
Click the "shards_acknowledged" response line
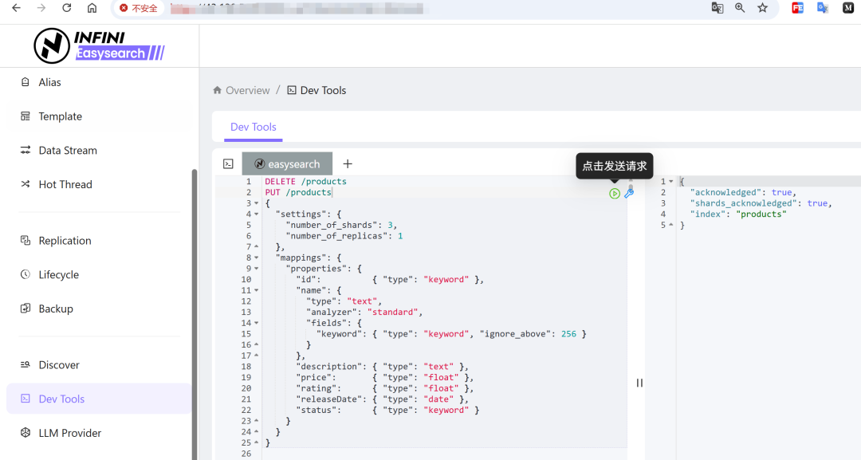[761, 203]
